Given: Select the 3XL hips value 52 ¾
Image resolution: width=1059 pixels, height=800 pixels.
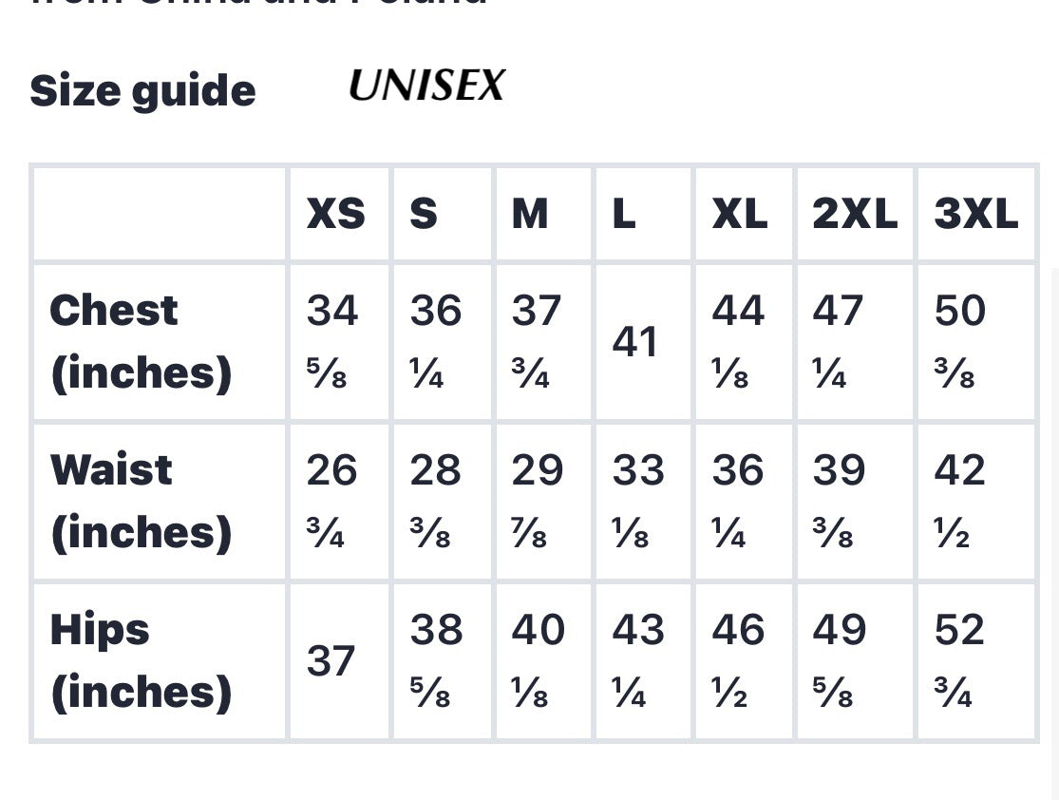Looking at the screenshot, I should tap(960, 659).
